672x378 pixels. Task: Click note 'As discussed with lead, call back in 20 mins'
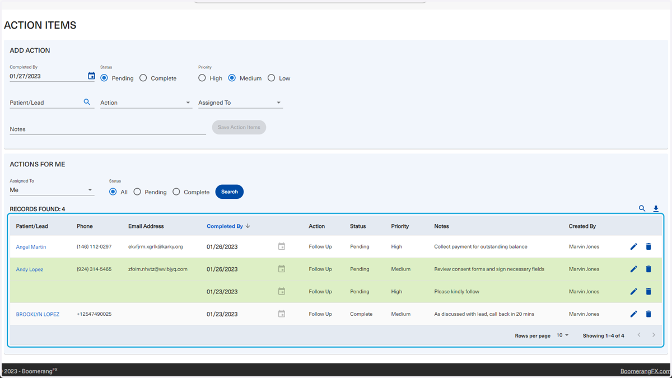click(x=484, y=314)
